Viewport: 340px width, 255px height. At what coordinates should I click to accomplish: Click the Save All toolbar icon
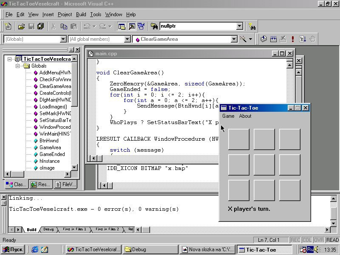pos(40,26)
